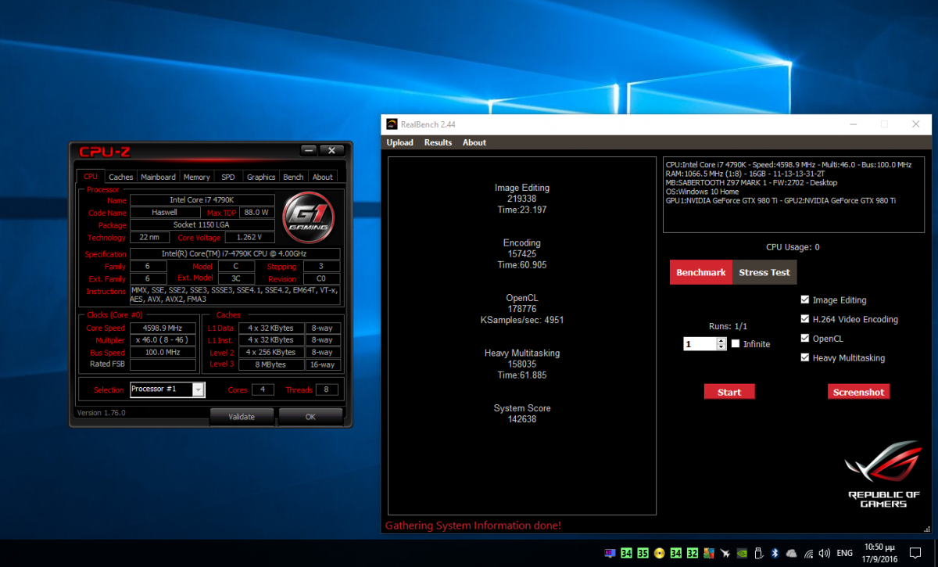Minimize the CPU-Z window

310,150
